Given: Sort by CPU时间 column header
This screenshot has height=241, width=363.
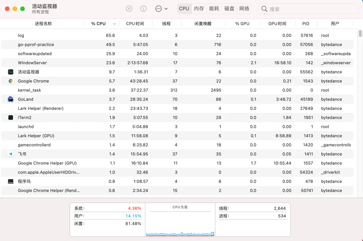Looking at the screenshot, I should (135, 23).
